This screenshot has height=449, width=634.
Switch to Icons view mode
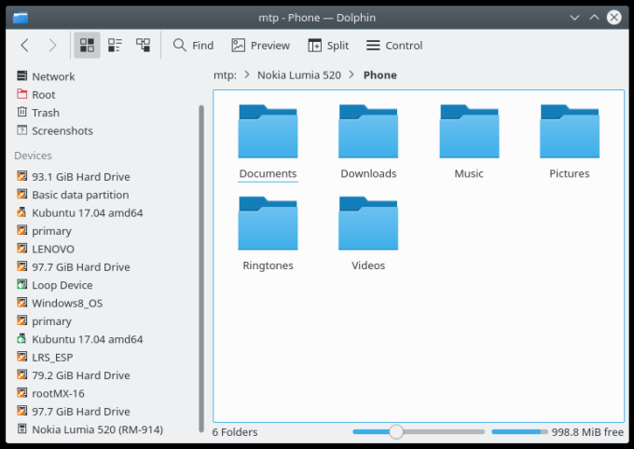coord(87,45)
